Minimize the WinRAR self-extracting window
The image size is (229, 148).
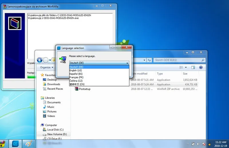coord(96,6)
